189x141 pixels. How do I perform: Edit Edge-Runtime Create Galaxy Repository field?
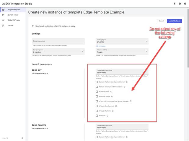(x=122, y=127)
